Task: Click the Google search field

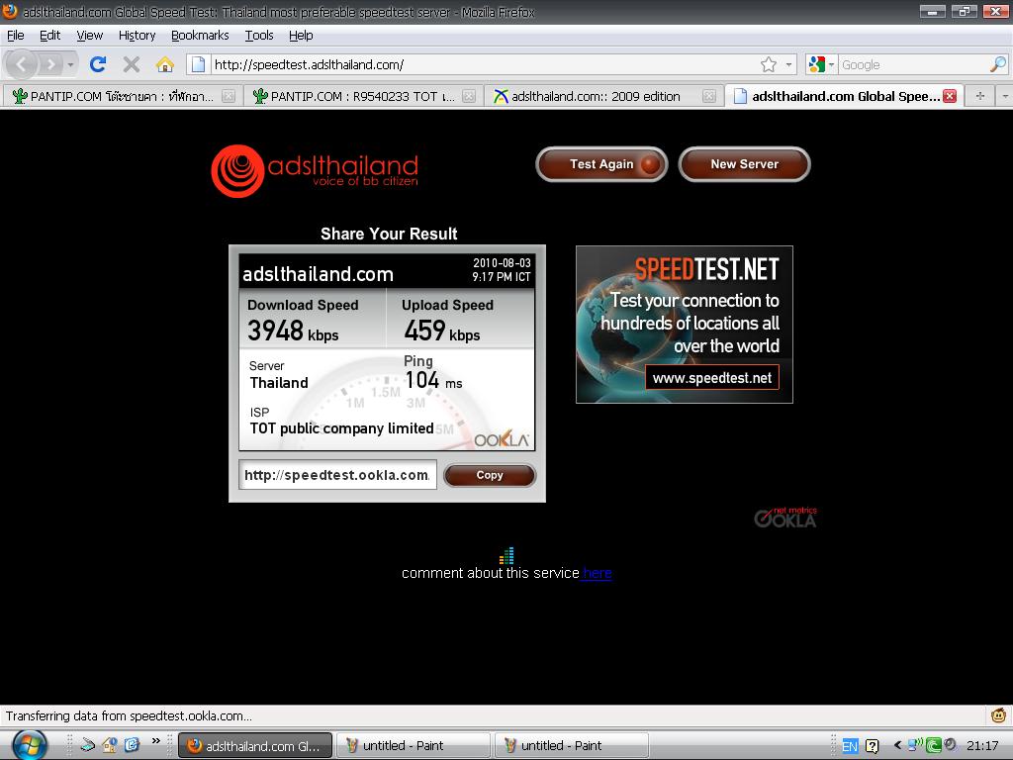Action: [x=914, y=64]
